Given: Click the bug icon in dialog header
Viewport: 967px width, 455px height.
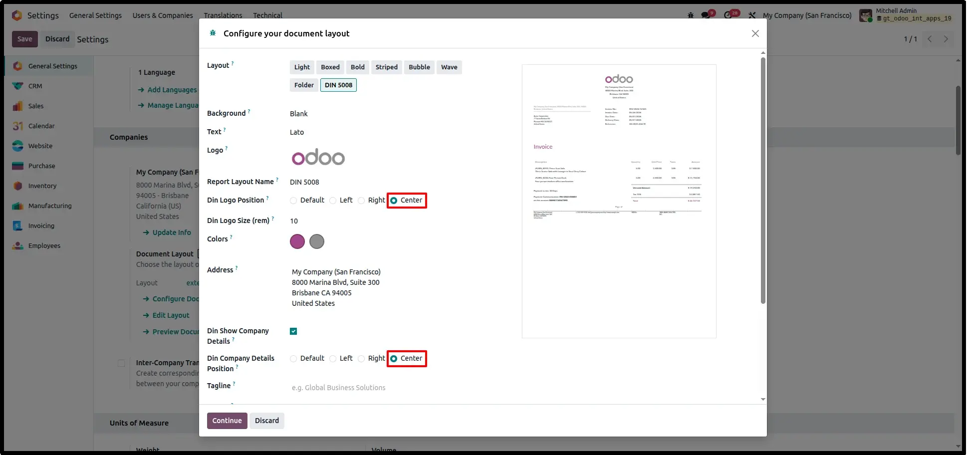Looking at the screenshot, I should pos(213,33).
